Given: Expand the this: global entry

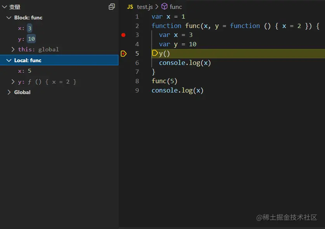Looking at the screenshot, I should coord(13,49).
